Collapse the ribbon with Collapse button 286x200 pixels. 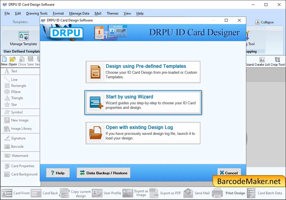point(265,22)
